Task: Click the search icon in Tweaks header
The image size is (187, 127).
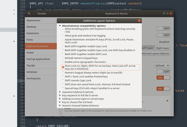Action: click(x=29, y=14)
